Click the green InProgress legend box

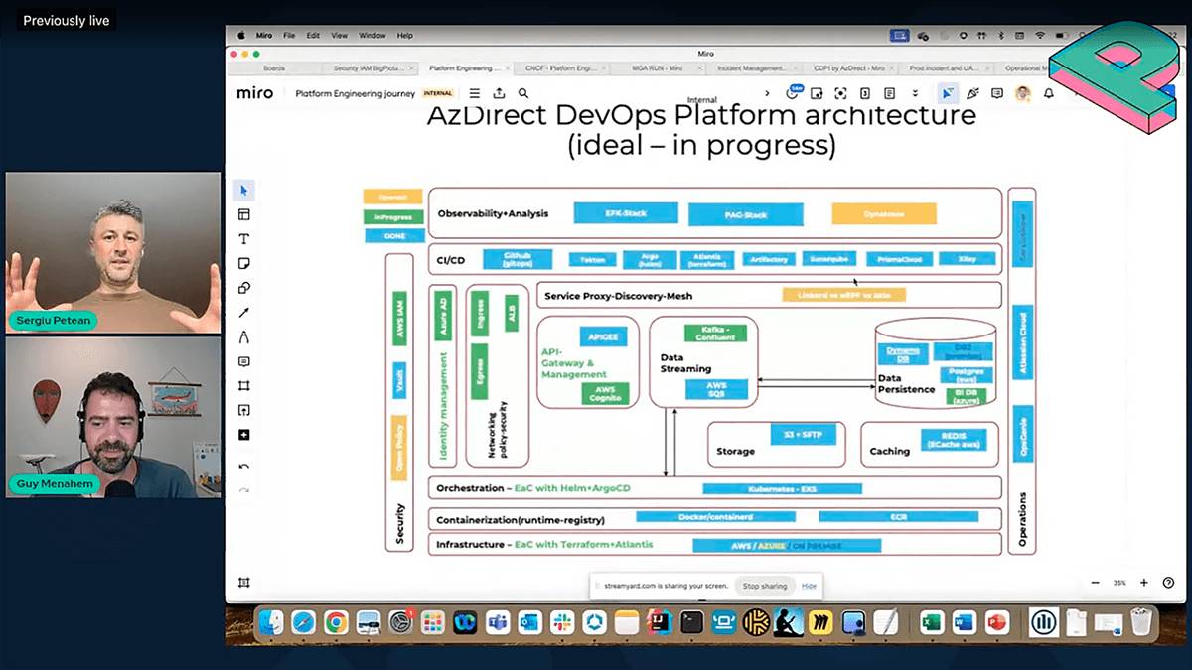[392, 216]
